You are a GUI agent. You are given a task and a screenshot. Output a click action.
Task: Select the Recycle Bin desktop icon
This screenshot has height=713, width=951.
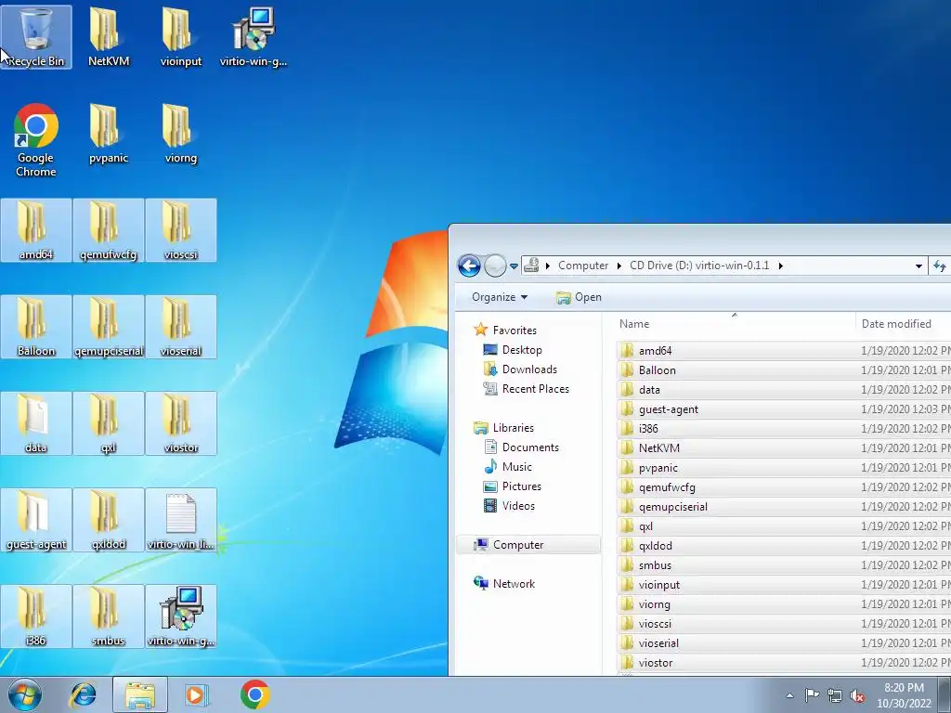pos(36,37)
